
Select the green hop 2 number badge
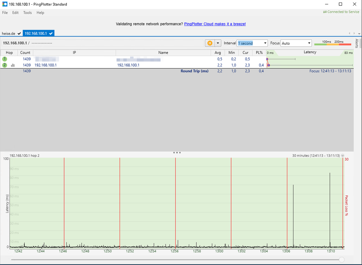coord(5,65)
